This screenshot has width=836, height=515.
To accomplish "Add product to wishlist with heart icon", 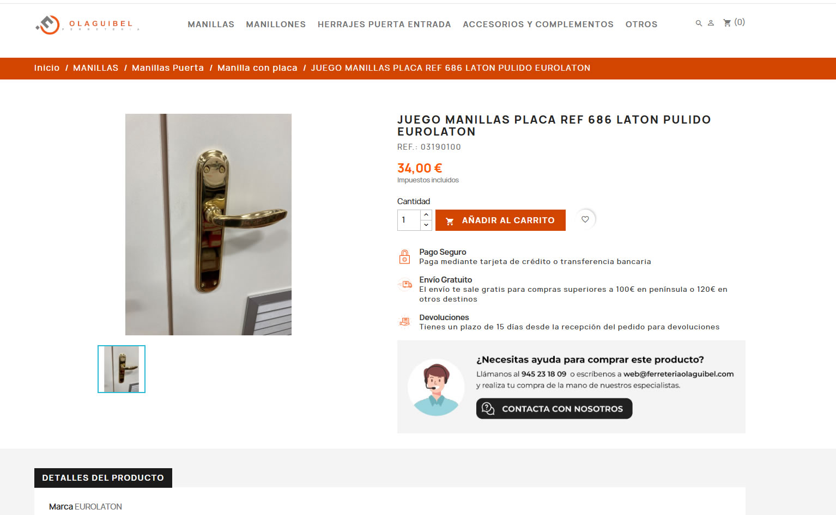I will [585, 219].
